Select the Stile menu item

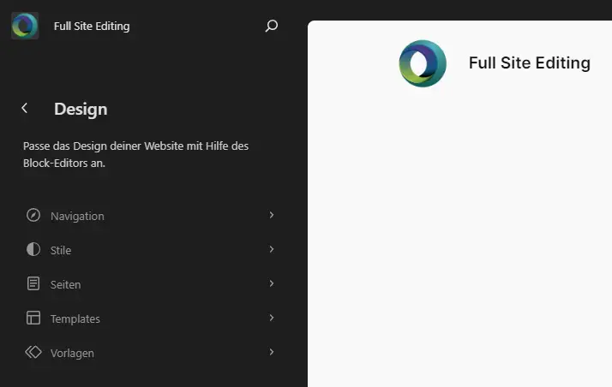[x=61, y=250]
